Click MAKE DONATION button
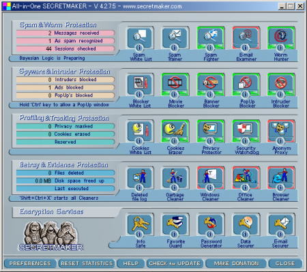 pyautogui.click(x=236, y=263)
